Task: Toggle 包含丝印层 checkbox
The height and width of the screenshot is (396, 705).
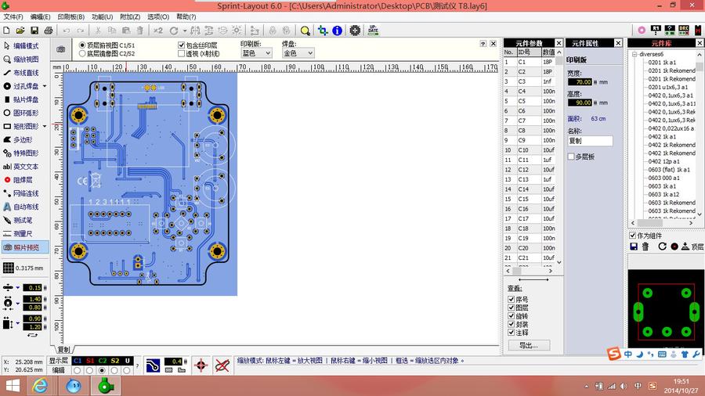Action: [x=181, y=45]
